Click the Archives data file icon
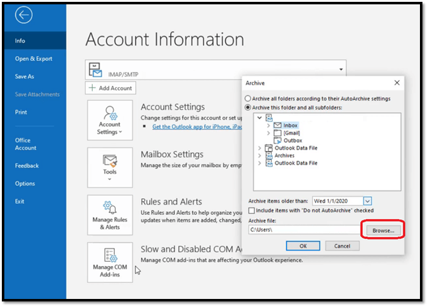428x307 pixels. click(269, 155)
